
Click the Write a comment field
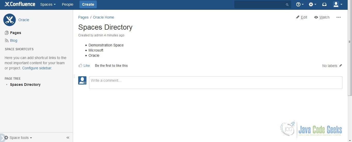click(216, 82)
